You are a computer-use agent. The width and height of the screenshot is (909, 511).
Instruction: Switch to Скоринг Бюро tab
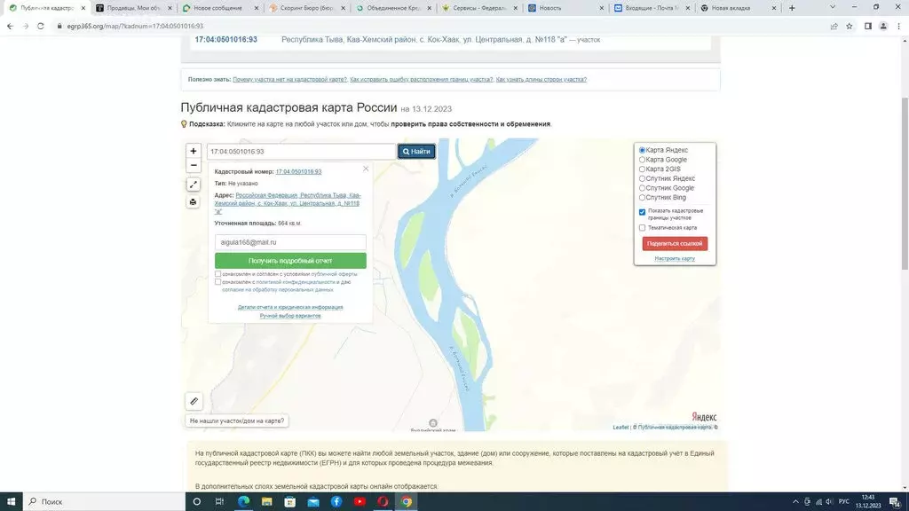click(307, 8)
